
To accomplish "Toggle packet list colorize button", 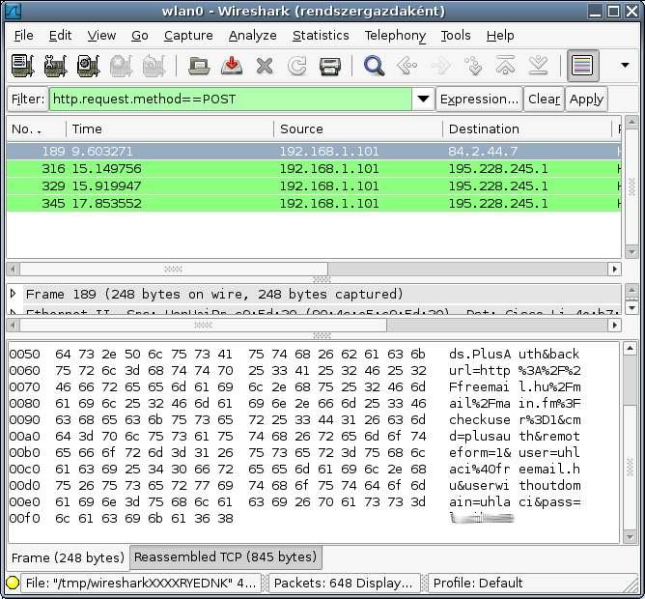I will click(582, 66).
